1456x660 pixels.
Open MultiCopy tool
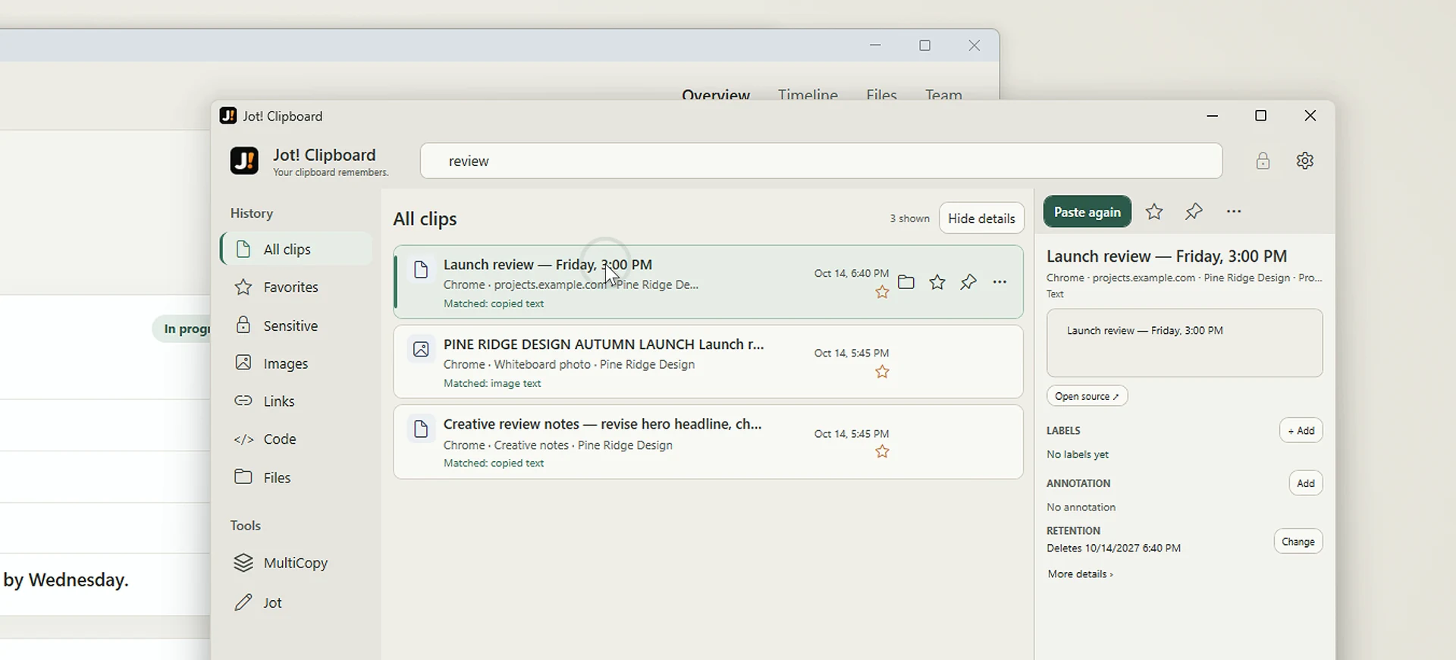pos(297,563)
